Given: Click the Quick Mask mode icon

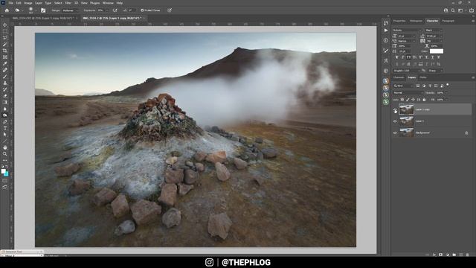Looking at the screenshot, I should pyautogui.click(x=5, y=180).
